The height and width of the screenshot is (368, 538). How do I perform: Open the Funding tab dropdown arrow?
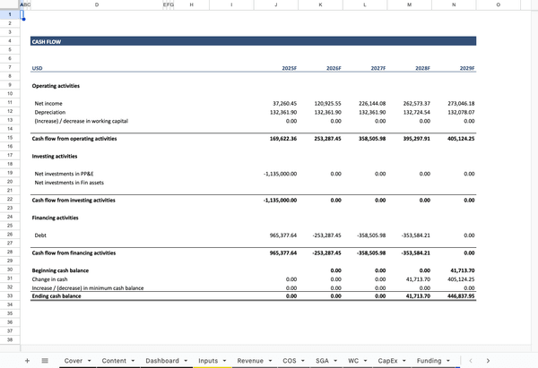point(449,359)
